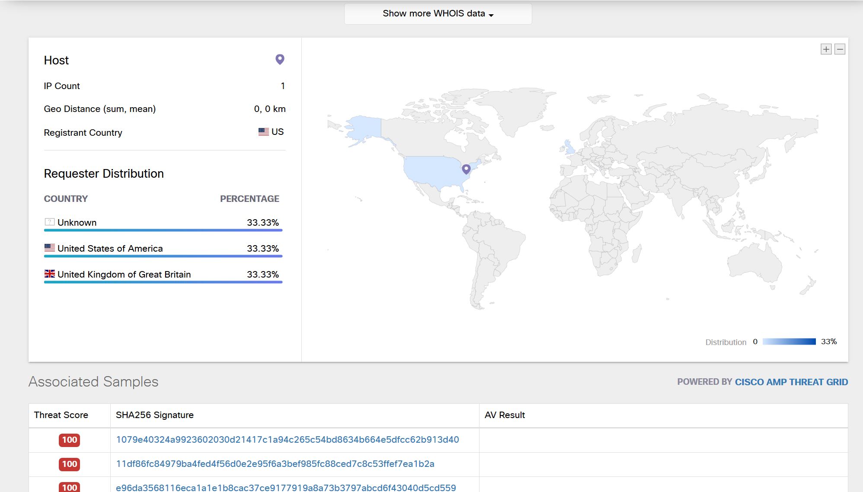Click the map zoom in plus button
The height and width of the screenshot is (492, 863).
[x=826, y=49]
